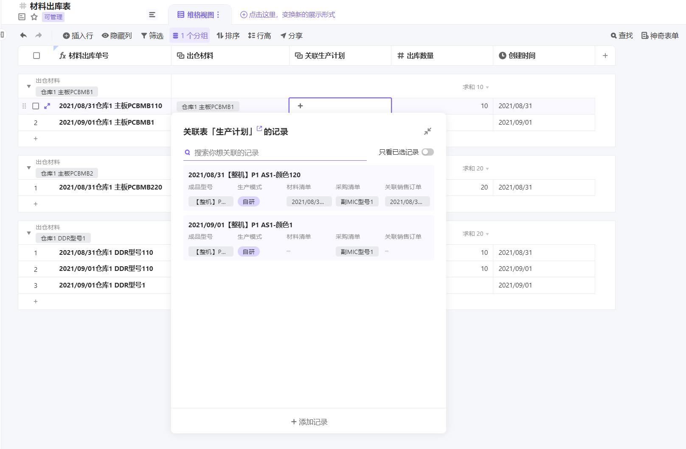The width and height of the screenshot is (686, 449).
Task: Click link to switch display format
Action: pyautogui.click(x=288, y=15)
